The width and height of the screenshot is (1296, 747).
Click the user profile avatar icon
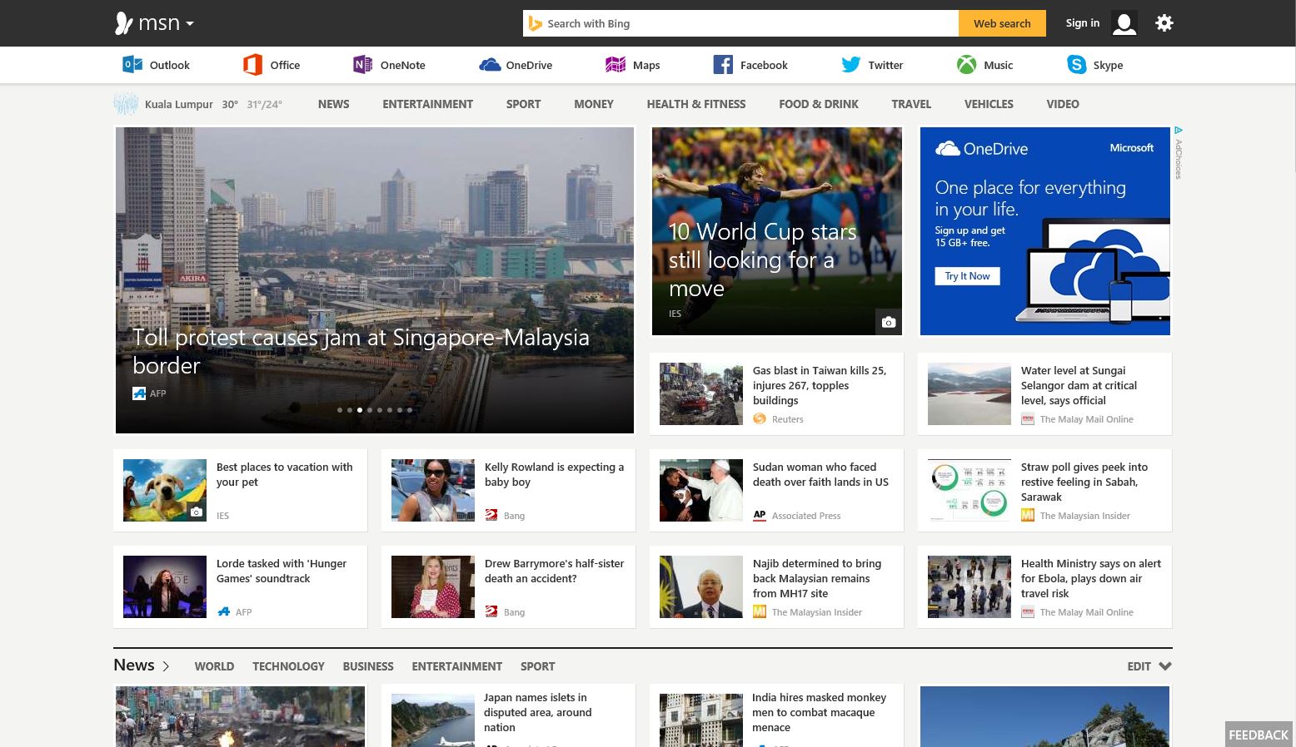tap(1124, 23)
